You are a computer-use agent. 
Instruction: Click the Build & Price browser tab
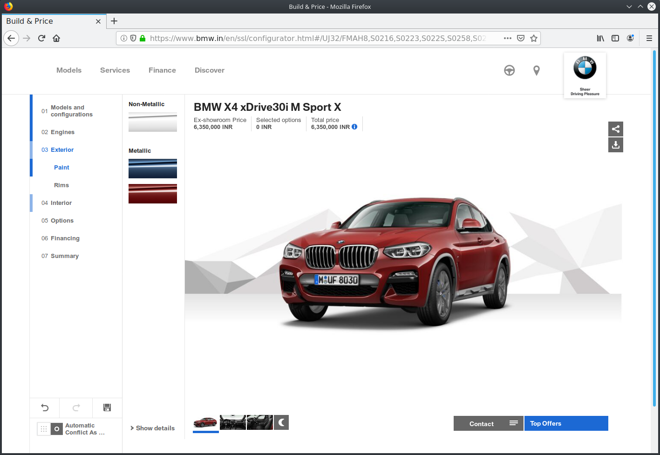click(x=54, y=21)
